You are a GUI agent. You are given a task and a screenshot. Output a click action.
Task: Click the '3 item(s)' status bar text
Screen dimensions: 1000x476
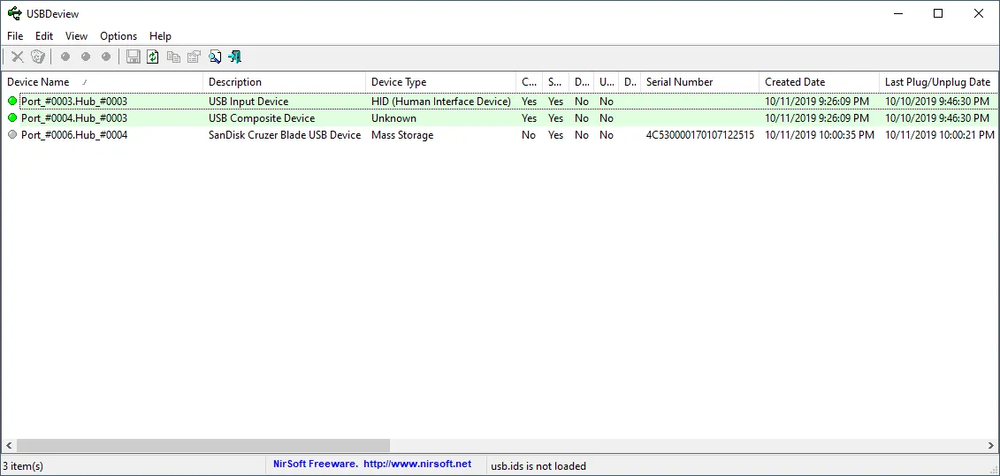[23, 465]
